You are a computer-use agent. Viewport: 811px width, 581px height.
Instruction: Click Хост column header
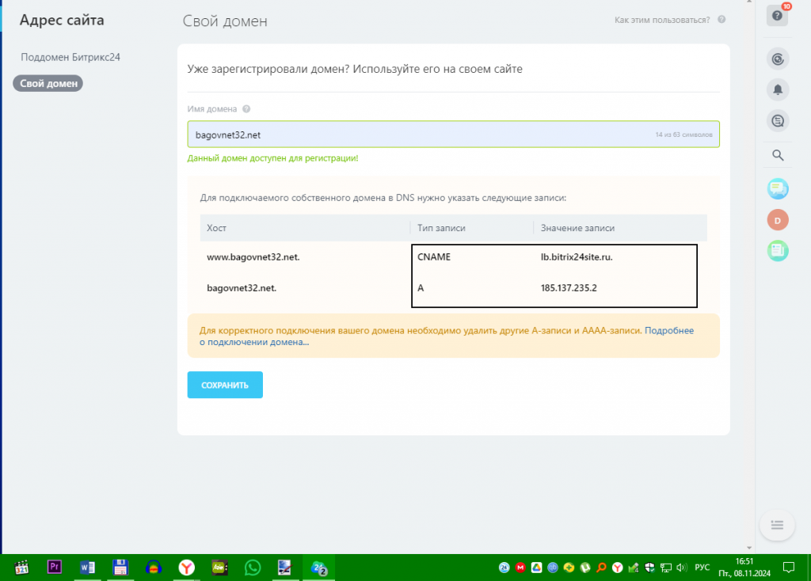[x=216, y=228]
